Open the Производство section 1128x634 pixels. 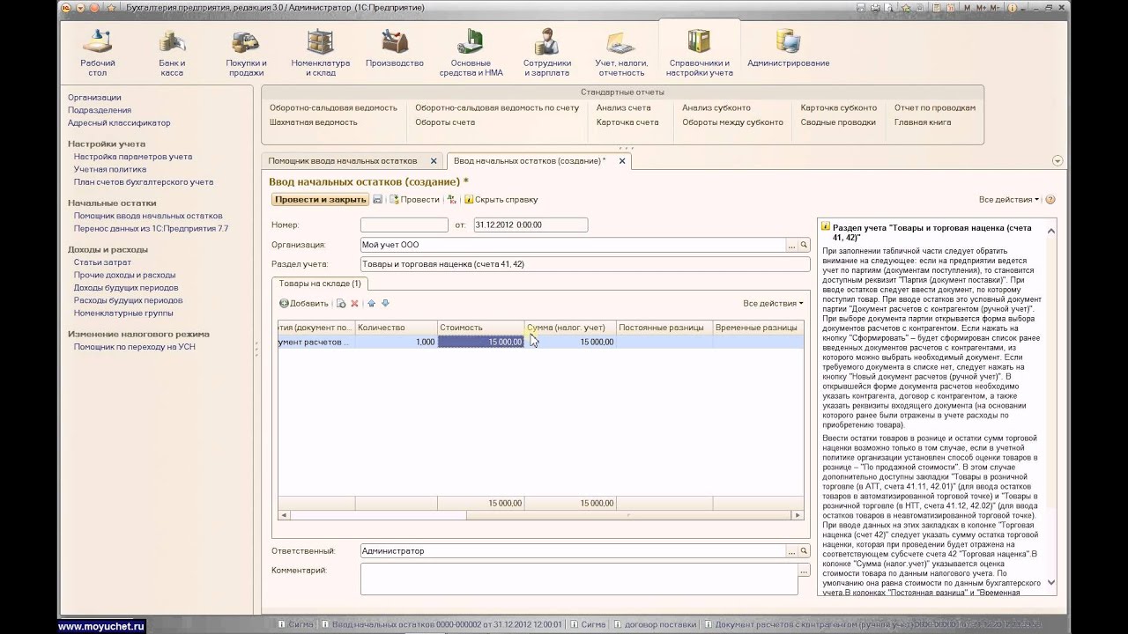tap(395, 48)
